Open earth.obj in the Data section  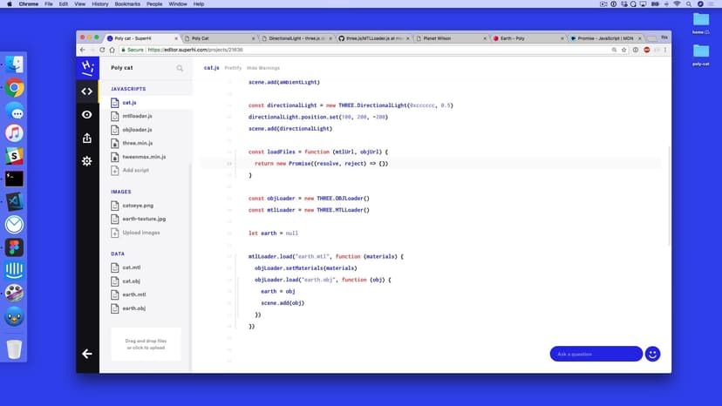[x=133, y=308]
